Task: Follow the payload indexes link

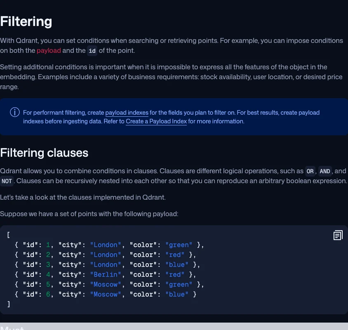Action: click(127, 113)
